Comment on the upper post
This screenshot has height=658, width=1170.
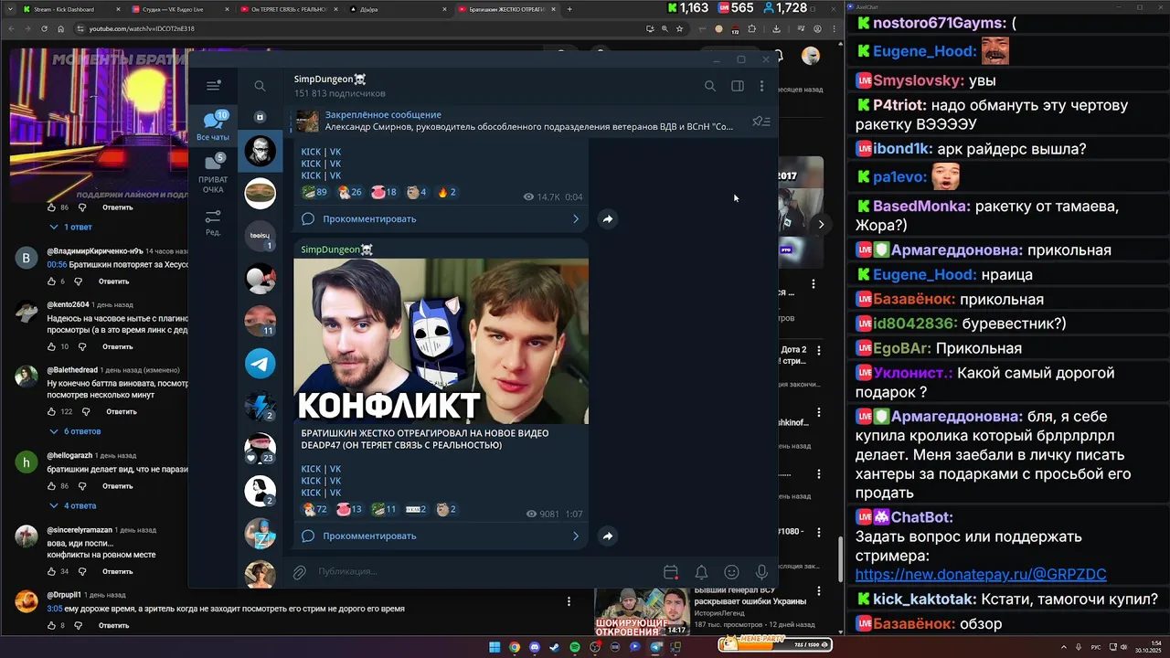point(441,218)
